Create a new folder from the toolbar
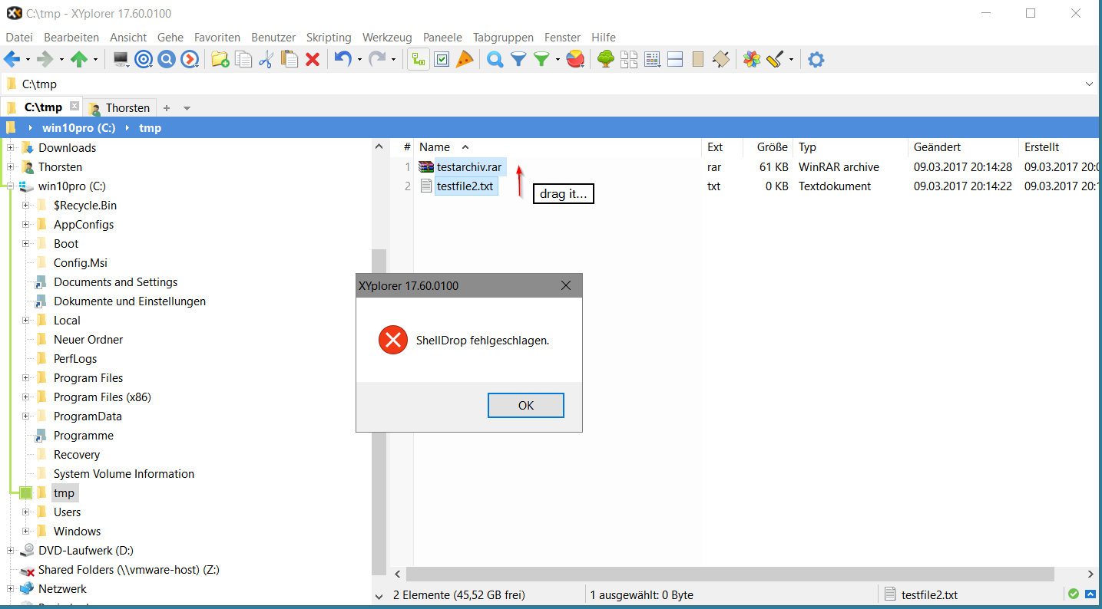The height and width of the screenshot is (609, 1102). pyautogui.click(x=220, y=59)
